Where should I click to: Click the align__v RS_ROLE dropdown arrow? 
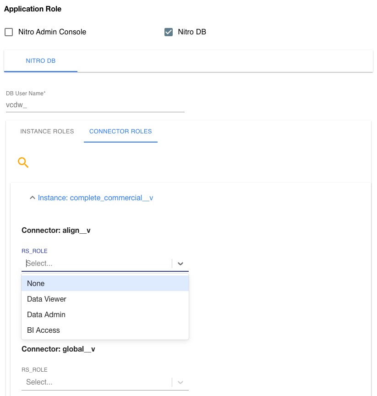180,264
